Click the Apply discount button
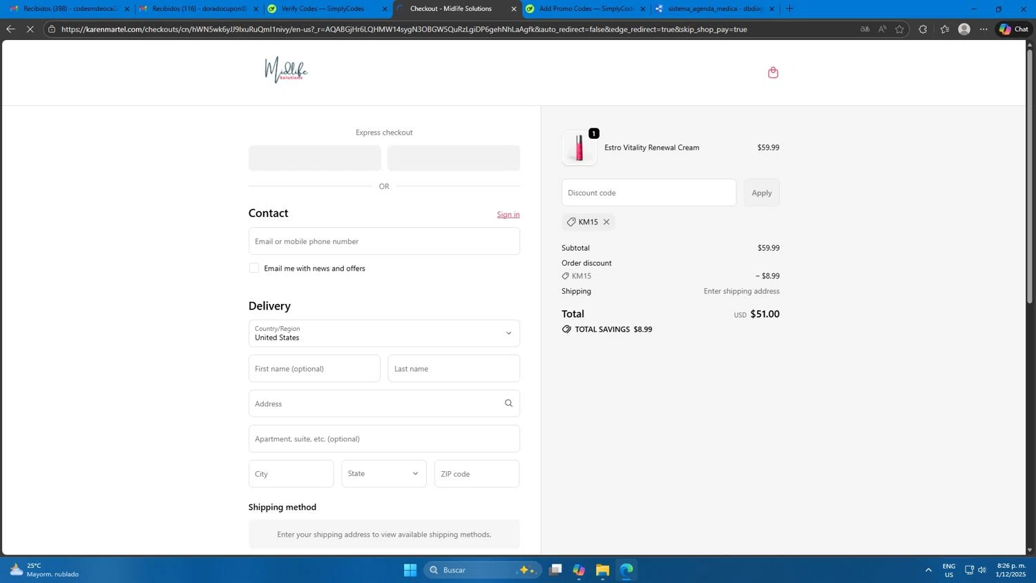Viewport: 1036px width, 583px height. tap(762, 193)
